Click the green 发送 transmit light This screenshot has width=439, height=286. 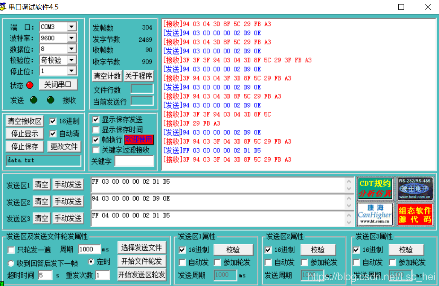34,100
